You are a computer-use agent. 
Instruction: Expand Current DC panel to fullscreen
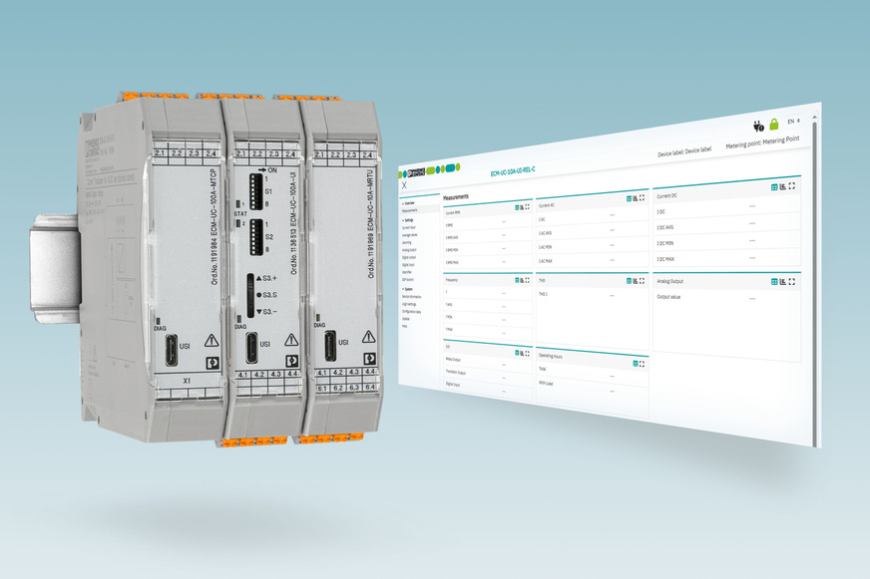coord(792,185)
